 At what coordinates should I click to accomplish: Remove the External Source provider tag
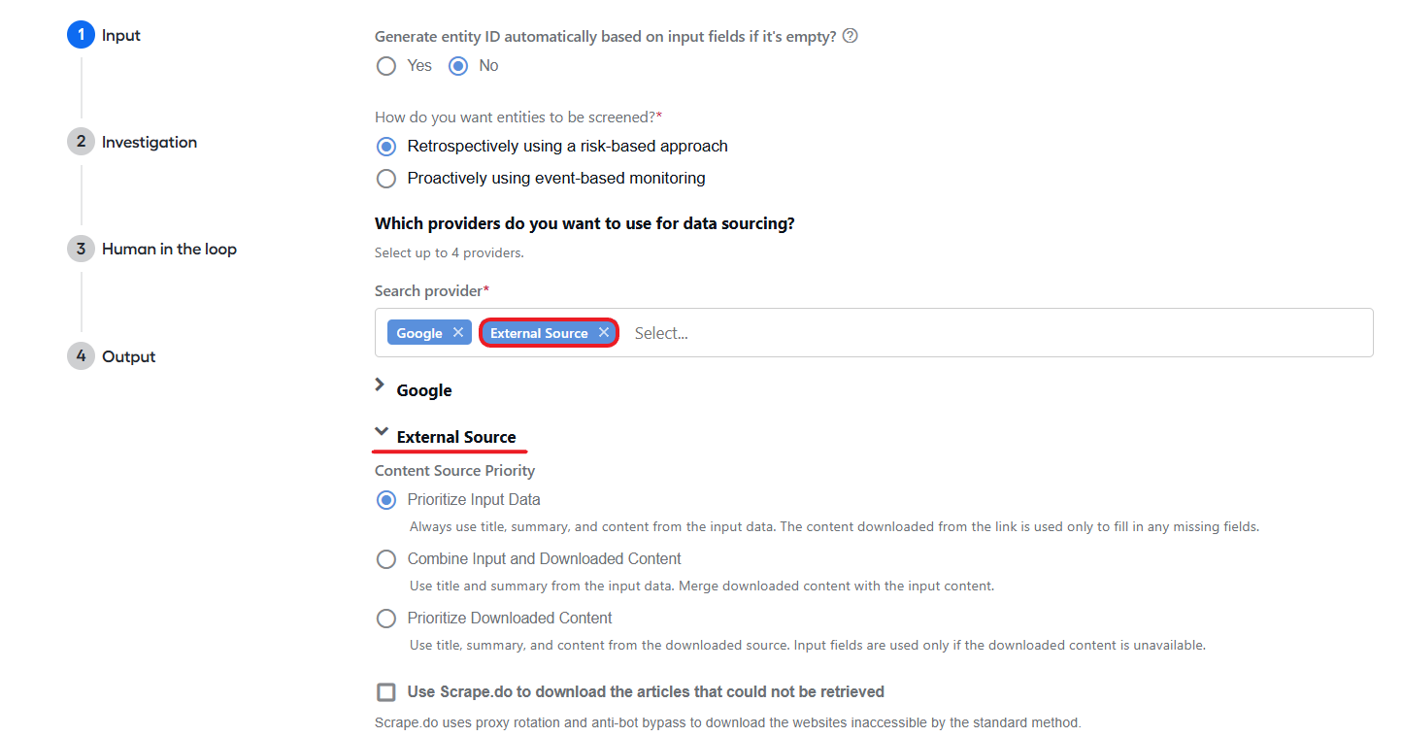(x=603, y=332)
